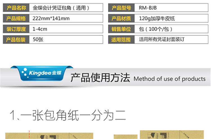Screen dimensions: 211x139
Task: Click the 产品材质 label cell
Action: coord(121,18)
